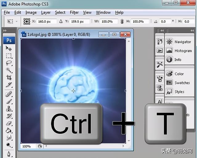Select the Eraser tool
Screen dimensions: 197x158
9,123
